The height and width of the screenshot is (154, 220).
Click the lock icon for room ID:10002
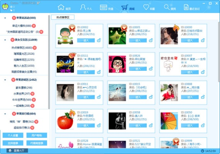coord(99,40)
